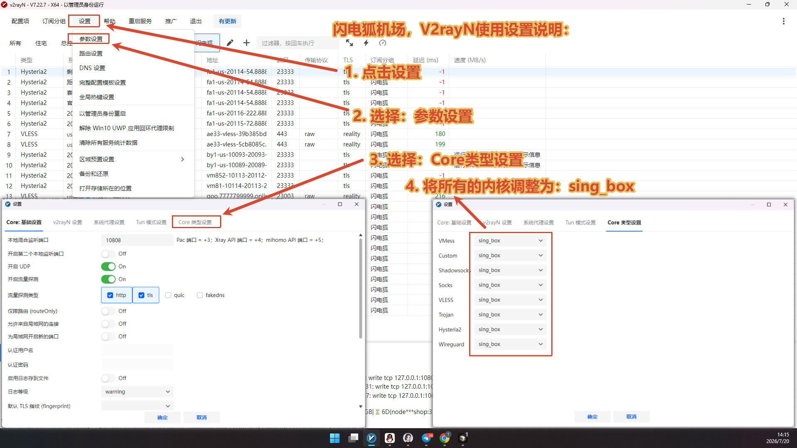Click the lightning bolt speed test icon

(366, 43)
